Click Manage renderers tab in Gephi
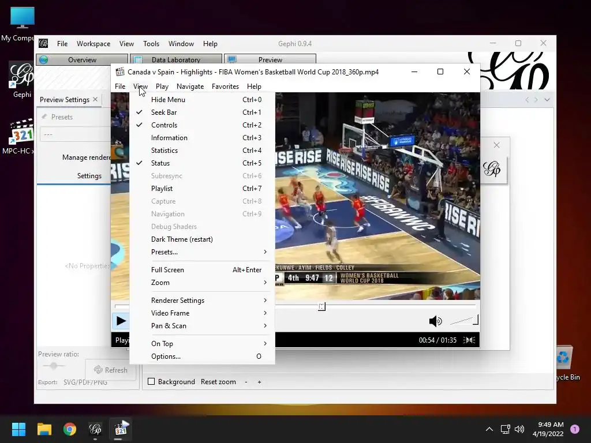Screen dimensions: 591x443 click(x=87, y=157)
